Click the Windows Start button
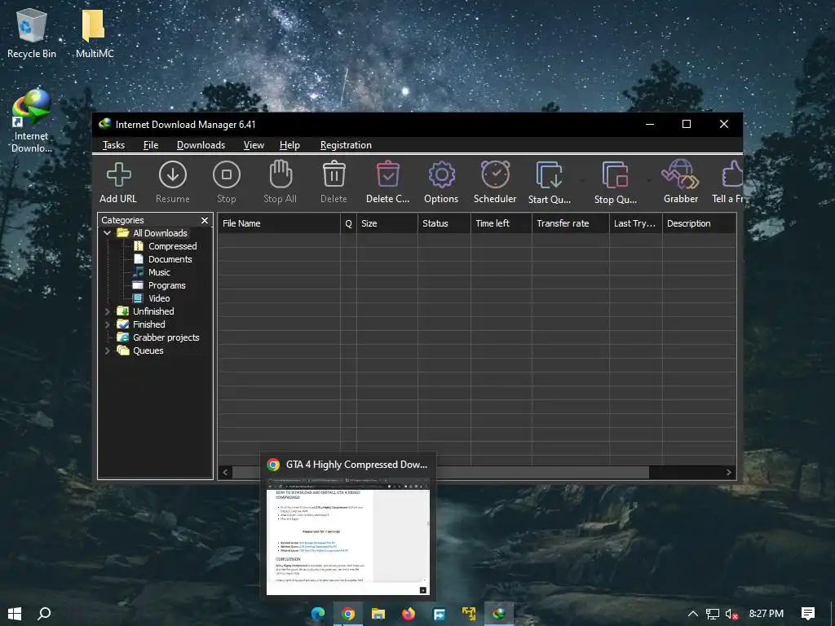Viewport: 835px width, 626px height. [x=15, y=613]
